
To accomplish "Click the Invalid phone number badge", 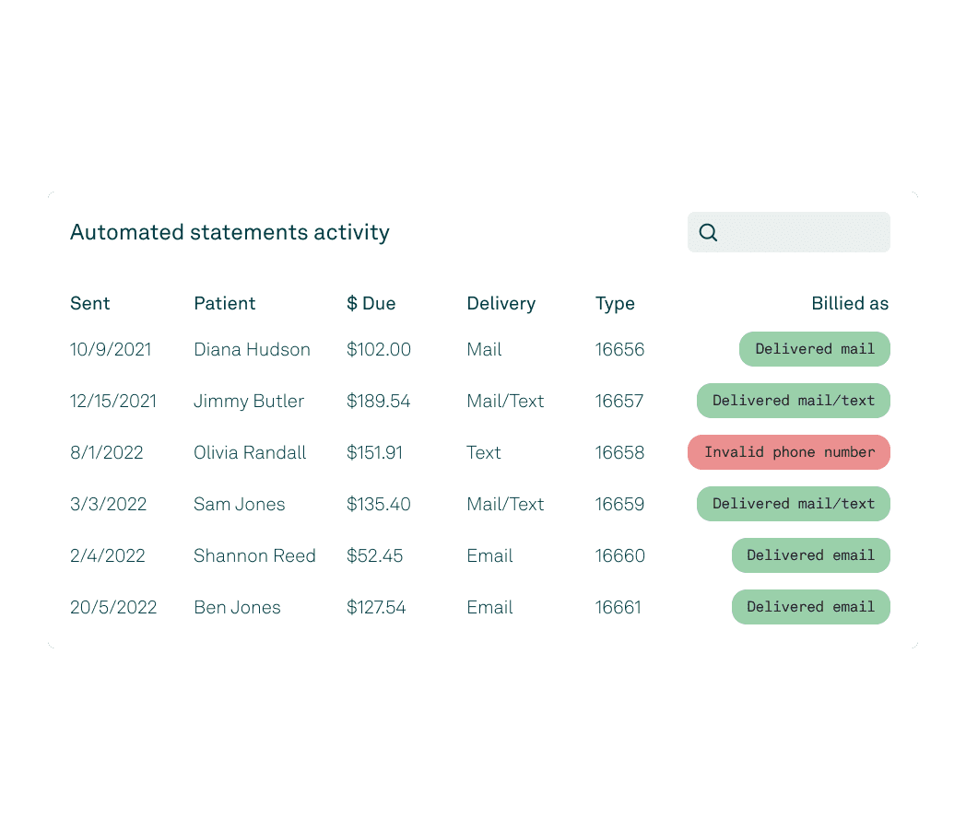I will 789,452.
